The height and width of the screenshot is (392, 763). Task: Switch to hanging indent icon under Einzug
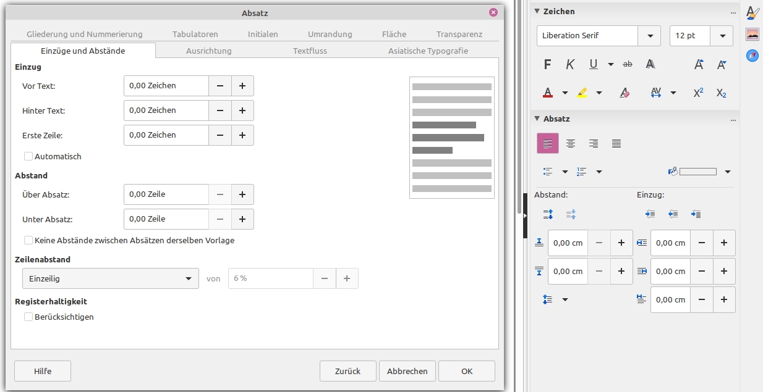tap(696, 214)
